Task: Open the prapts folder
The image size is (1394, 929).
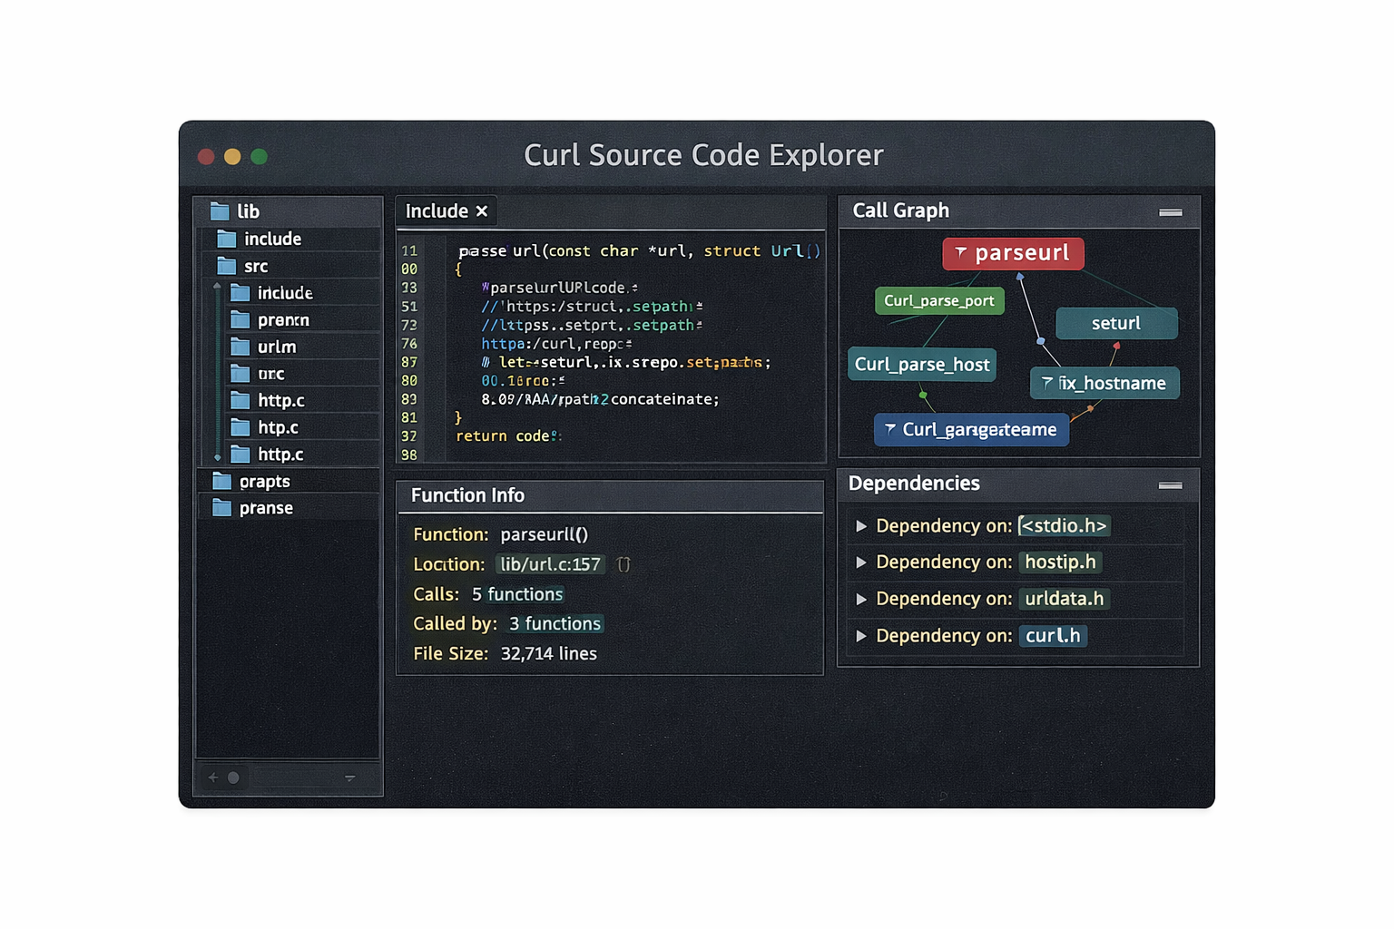Action: (x=263, y=482)
